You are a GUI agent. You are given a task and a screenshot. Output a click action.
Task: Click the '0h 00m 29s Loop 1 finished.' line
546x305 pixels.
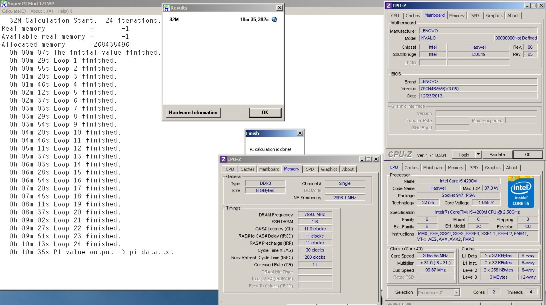point(63,60)
